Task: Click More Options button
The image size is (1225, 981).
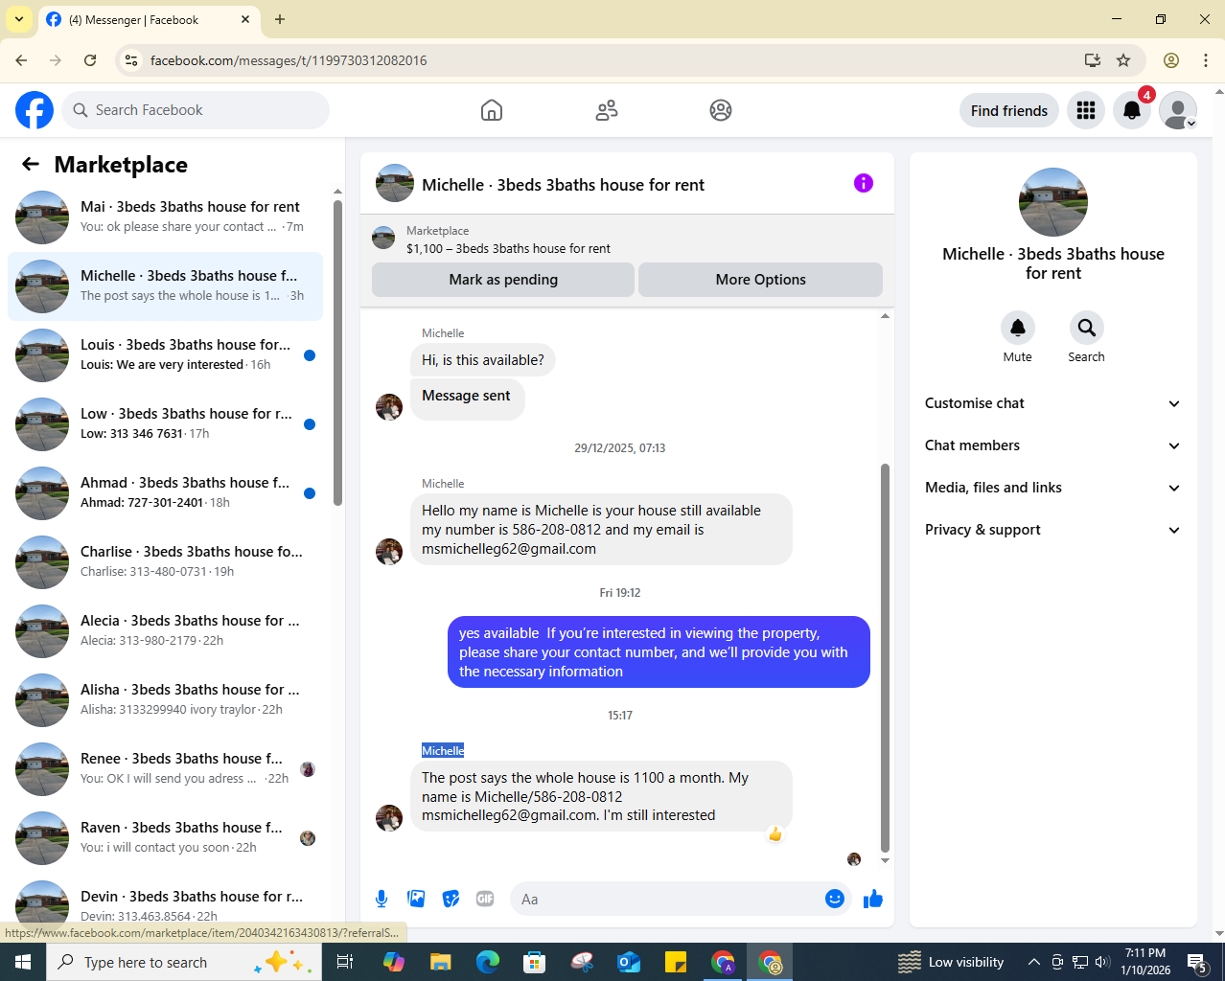Action: click(x=761, y=280)
